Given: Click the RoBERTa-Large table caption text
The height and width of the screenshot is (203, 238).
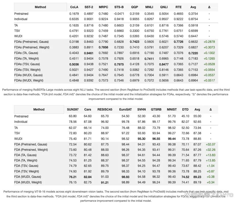Looking at the screenshot, I should click(116, 94).
